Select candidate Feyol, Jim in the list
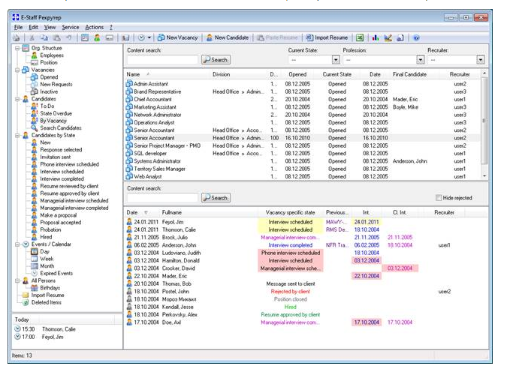This screenshot has height=375, width=513. [173, 222]
